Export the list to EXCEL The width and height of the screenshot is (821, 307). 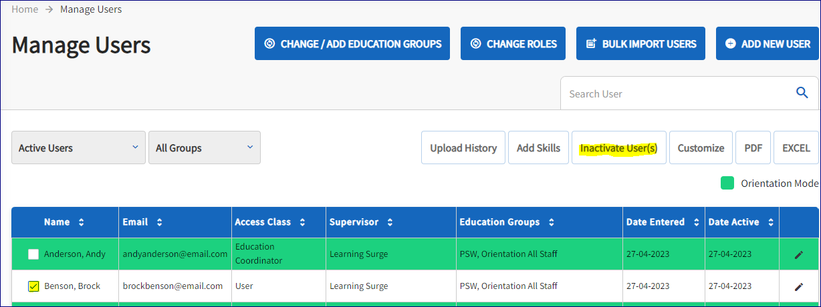coord(796,147)
